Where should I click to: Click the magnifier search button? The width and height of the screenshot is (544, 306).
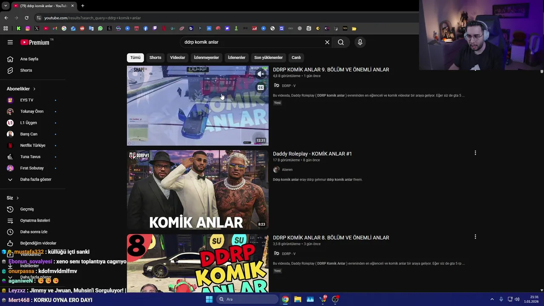[x=341, y=42]
